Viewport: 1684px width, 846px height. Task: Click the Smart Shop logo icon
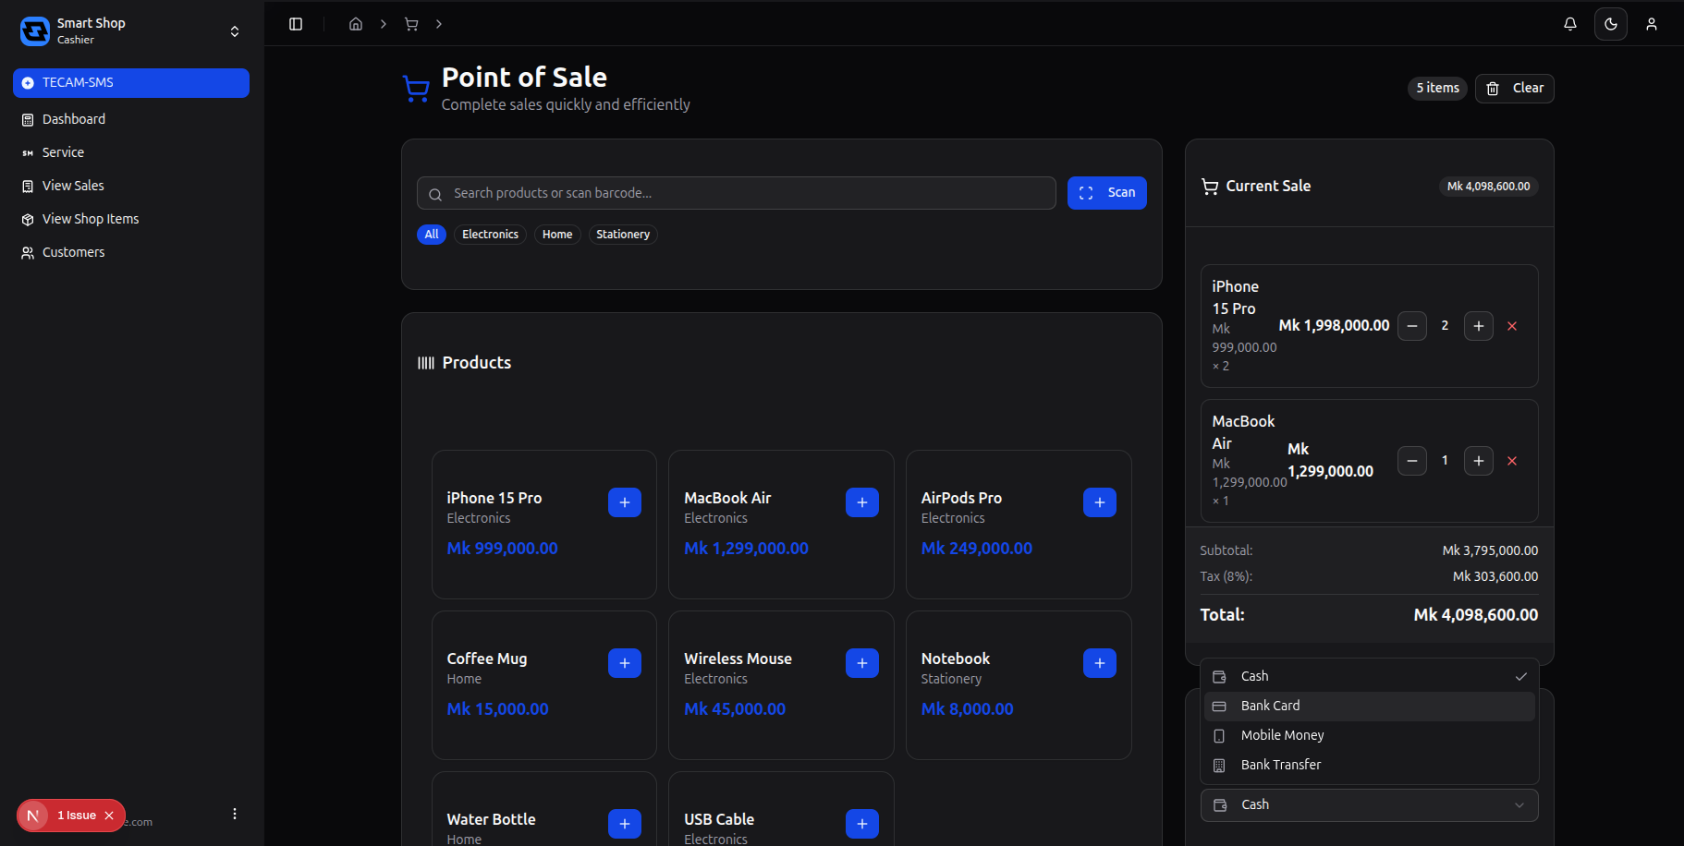(x=35, y=31)
